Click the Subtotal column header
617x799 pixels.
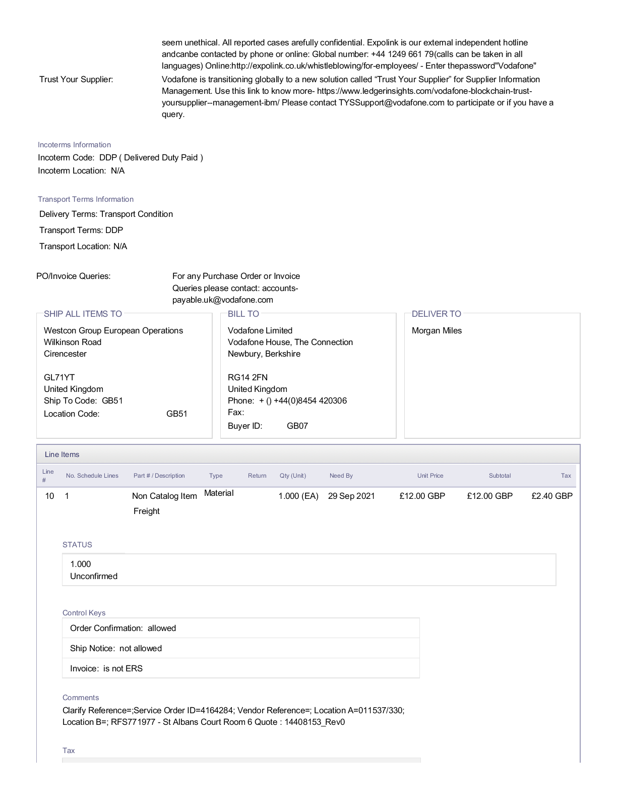500,476
